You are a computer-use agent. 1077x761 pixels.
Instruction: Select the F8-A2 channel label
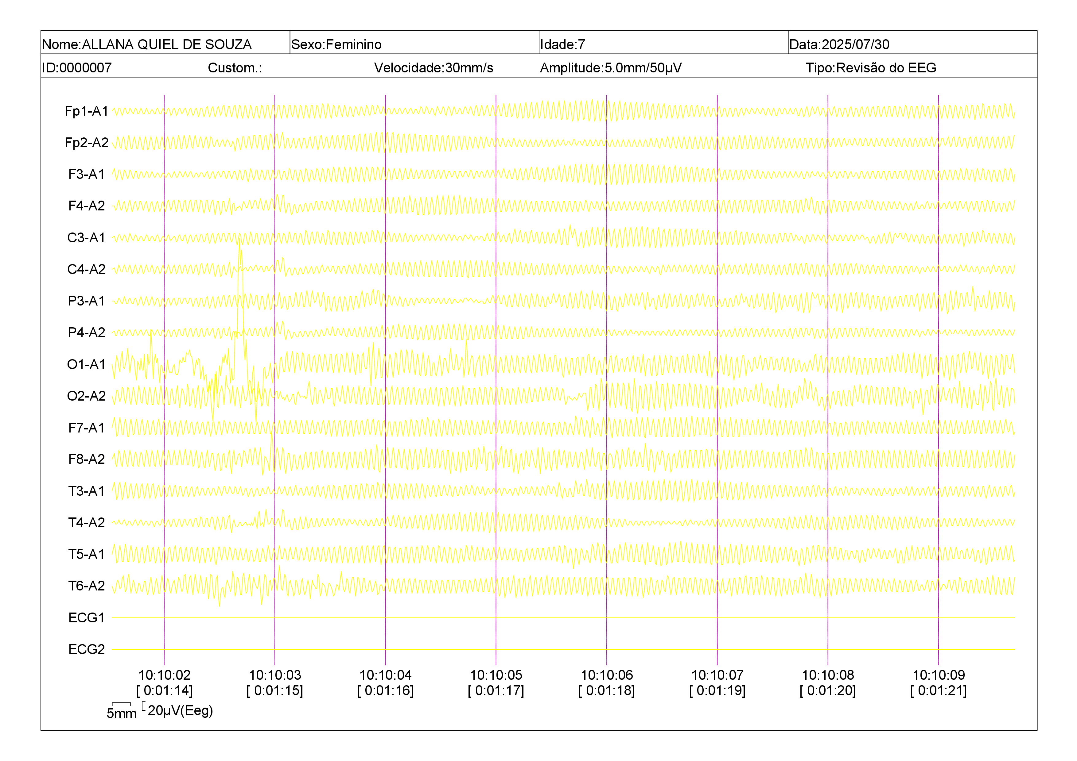[x=87, y=459]
